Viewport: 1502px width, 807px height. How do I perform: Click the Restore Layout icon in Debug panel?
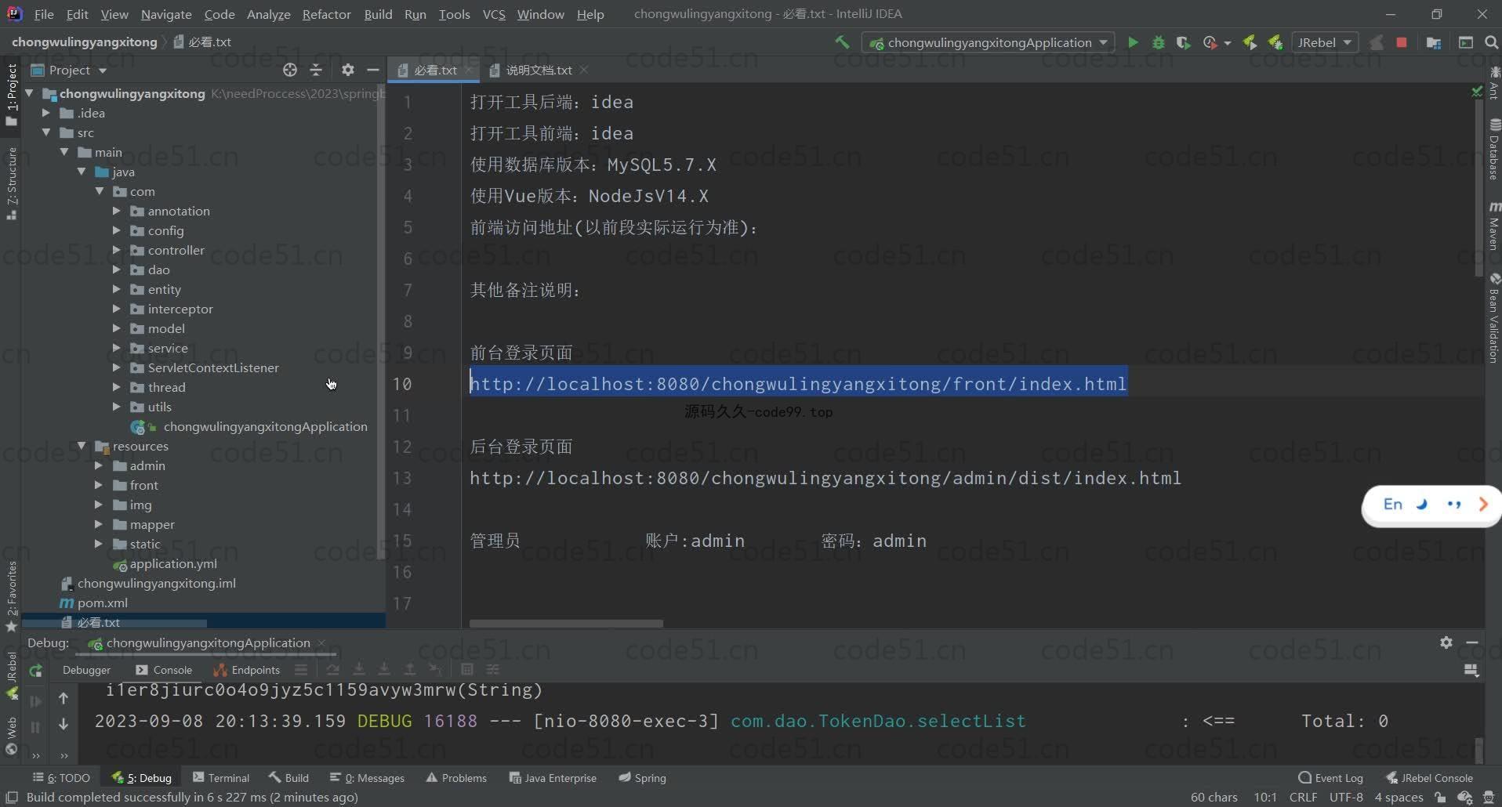(x=1471, y=671)
